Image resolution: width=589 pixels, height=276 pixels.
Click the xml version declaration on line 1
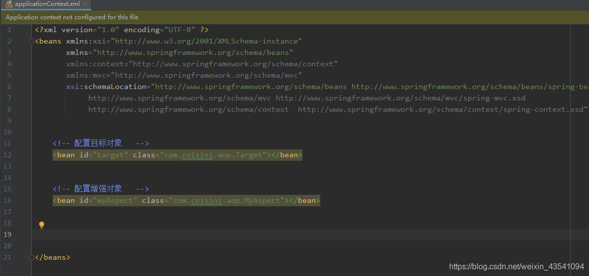(x=121, y=30)
